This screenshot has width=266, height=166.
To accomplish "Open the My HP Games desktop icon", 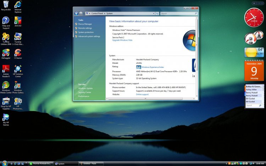I will (x=6, y=120).
